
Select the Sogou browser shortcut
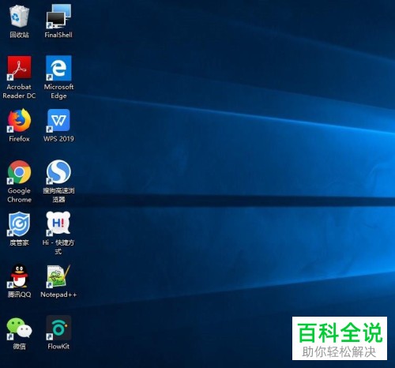point(58,172)
